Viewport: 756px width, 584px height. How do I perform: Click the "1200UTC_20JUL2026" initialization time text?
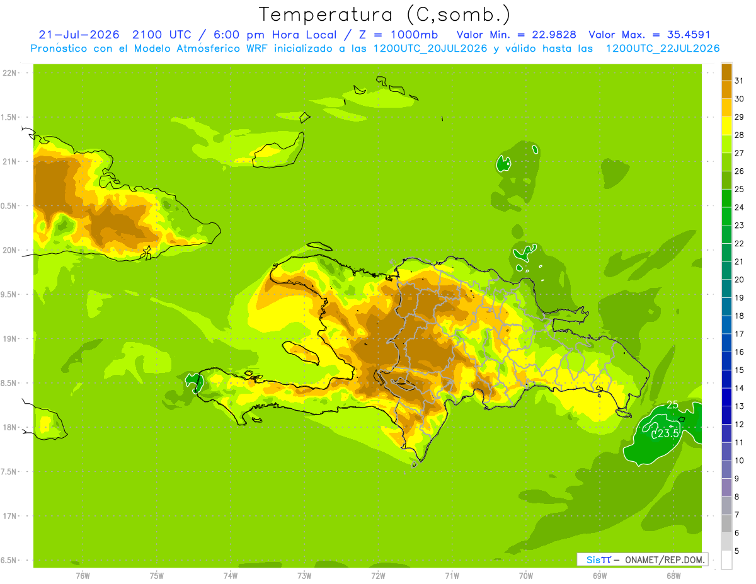coord(431,49)
